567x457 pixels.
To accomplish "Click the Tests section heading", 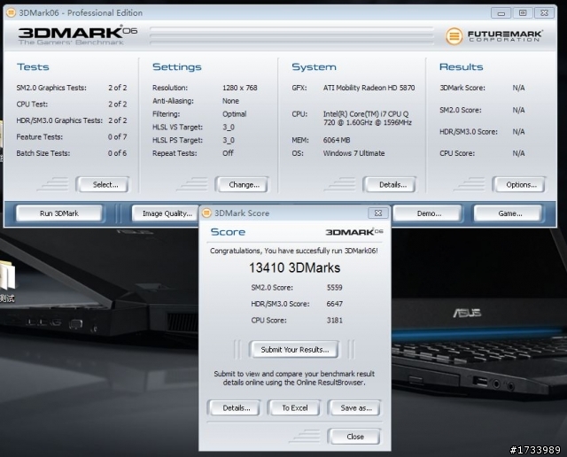I will click(33, 67).
